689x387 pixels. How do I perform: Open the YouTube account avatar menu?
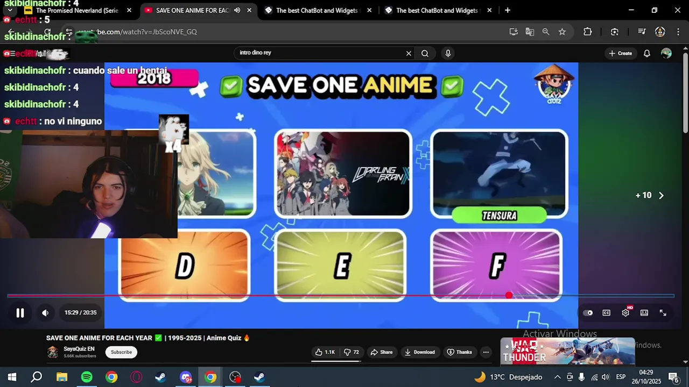pos(666,53)
